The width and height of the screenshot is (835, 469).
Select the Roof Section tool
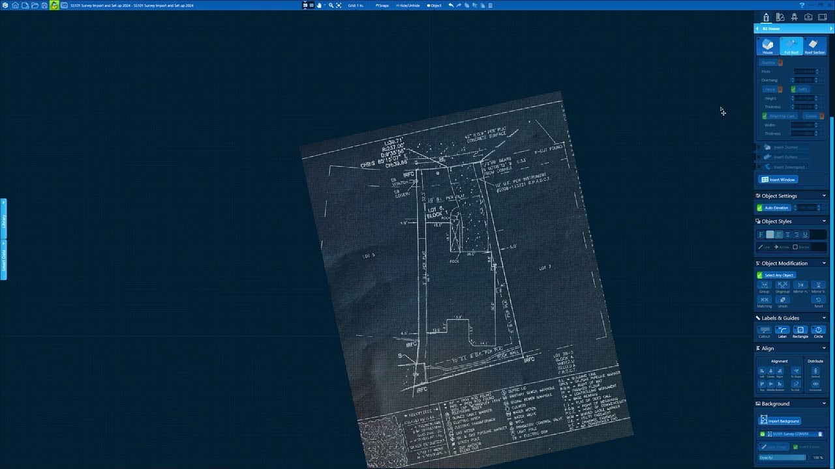tap(815, 46)
